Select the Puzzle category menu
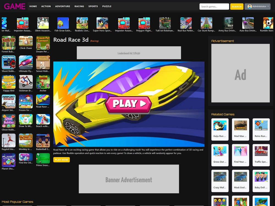Image resolution: width=275 pixels, height=206 pixels. tap(107, 6)
